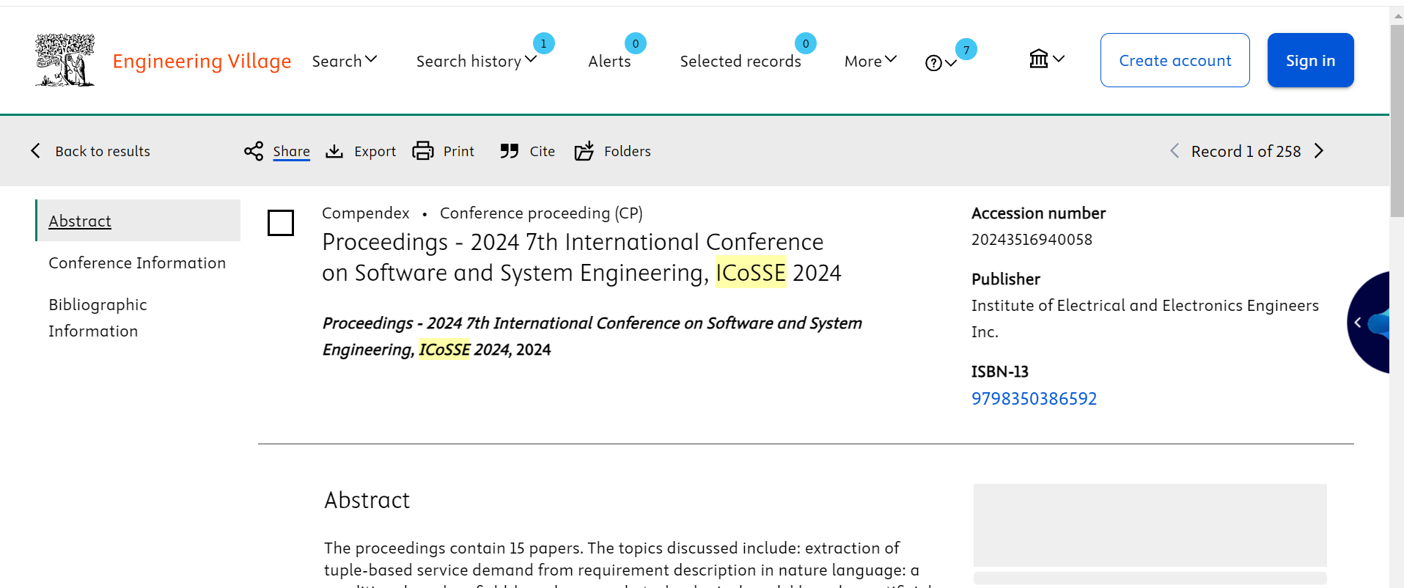Screen dimensions: 1404x588
Task: Go to the next record arrow
Action: tap(1319, 151)
